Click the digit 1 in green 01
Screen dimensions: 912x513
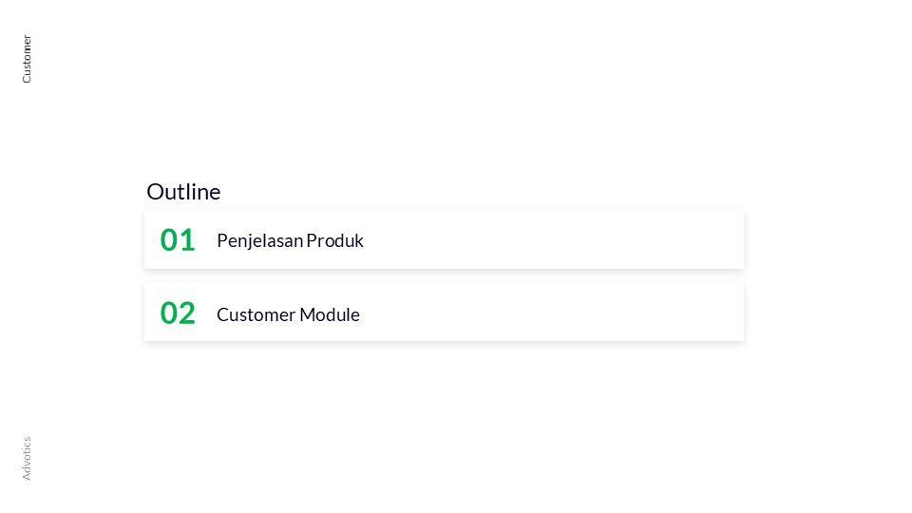pos(187,239)
